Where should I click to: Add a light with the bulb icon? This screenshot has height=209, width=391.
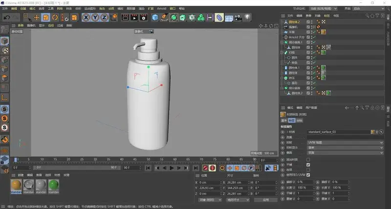point(247,17)
